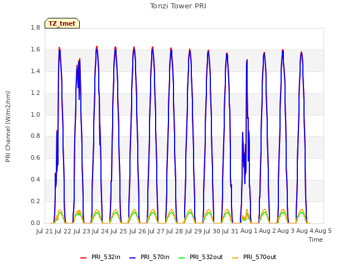Click the TZ_tmet annotation label
The width and height of the screenshot is (357, 268).
point(62,23)
